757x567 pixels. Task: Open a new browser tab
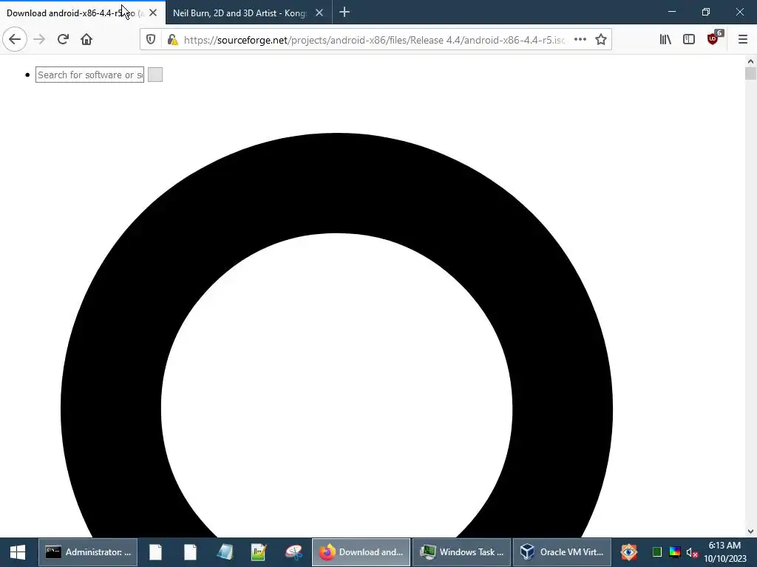(x=344, y=13)
